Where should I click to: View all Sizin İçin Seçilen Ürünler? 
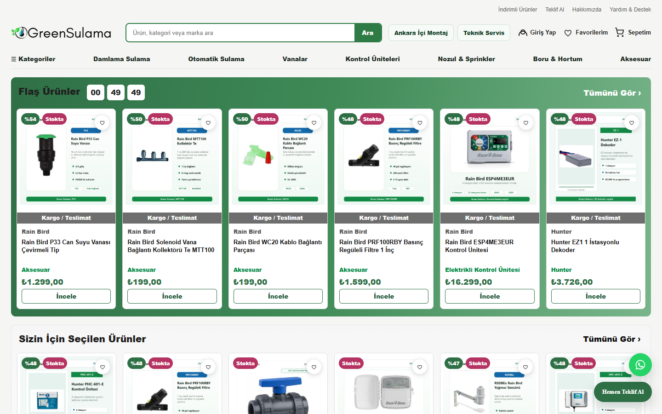[x=612, y=339]
